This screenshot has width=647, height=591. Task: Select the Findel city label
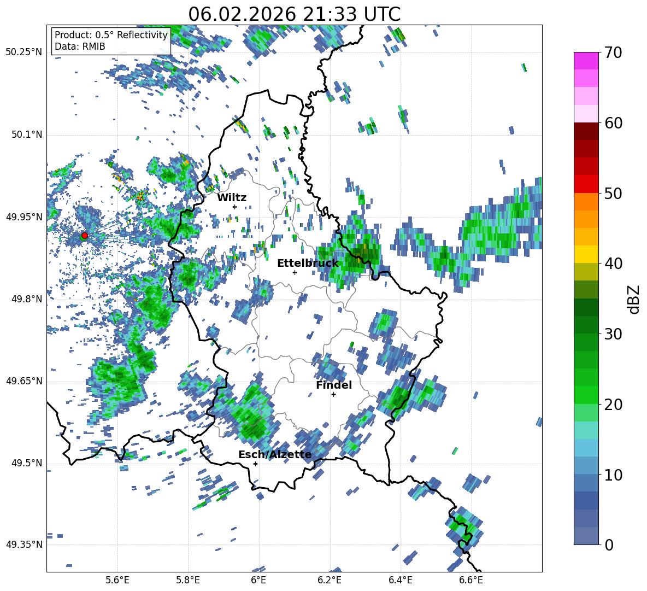point(333,385)
